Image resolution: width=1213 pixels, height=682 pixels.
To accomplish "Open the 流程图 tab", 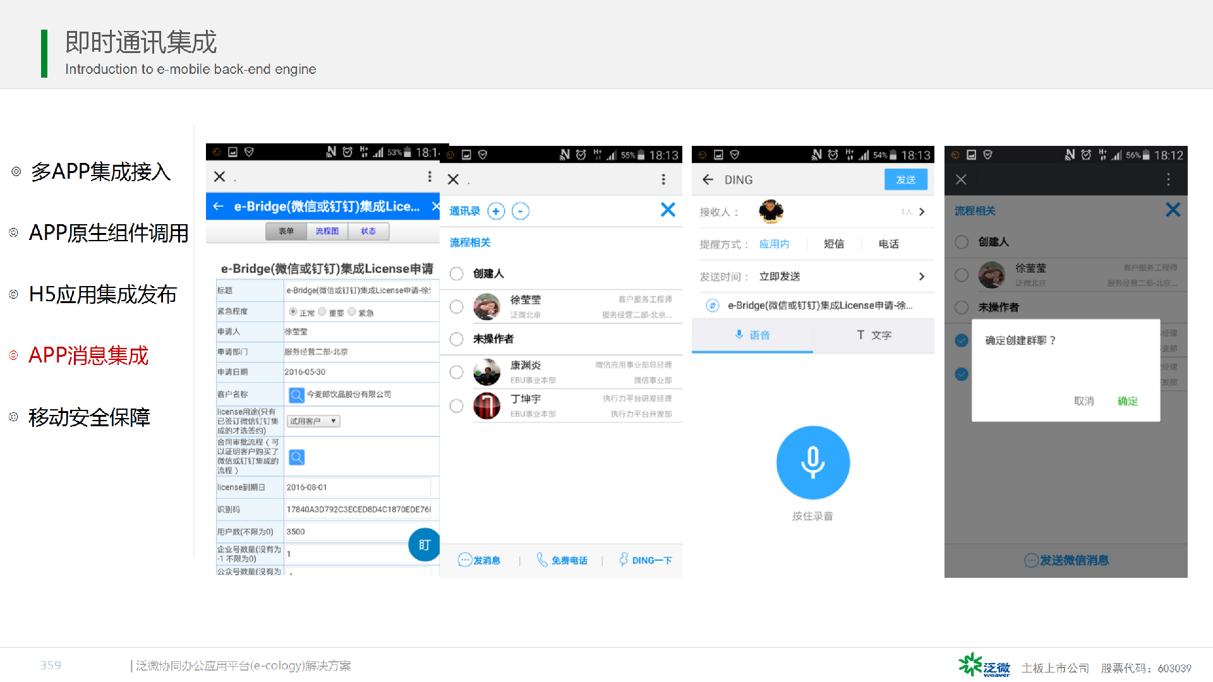I will click(x=327, y=231).
